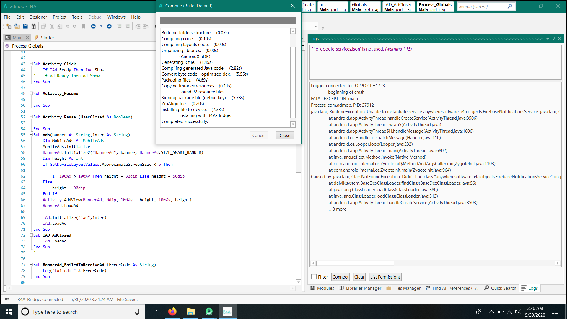Click the Open project toolbar icon
Image resolution: width=567 pixels, height=319 pixels.
pos(17,26)
